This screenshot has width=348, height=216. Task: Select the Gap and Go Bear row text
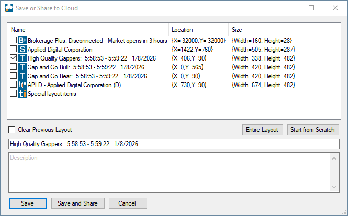[x=87, y=76]
